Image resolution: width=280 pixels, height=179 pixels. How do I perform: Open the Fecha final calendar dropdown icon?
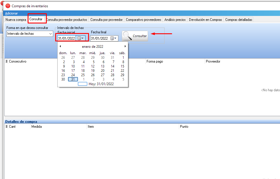click(x=113, y=38)
